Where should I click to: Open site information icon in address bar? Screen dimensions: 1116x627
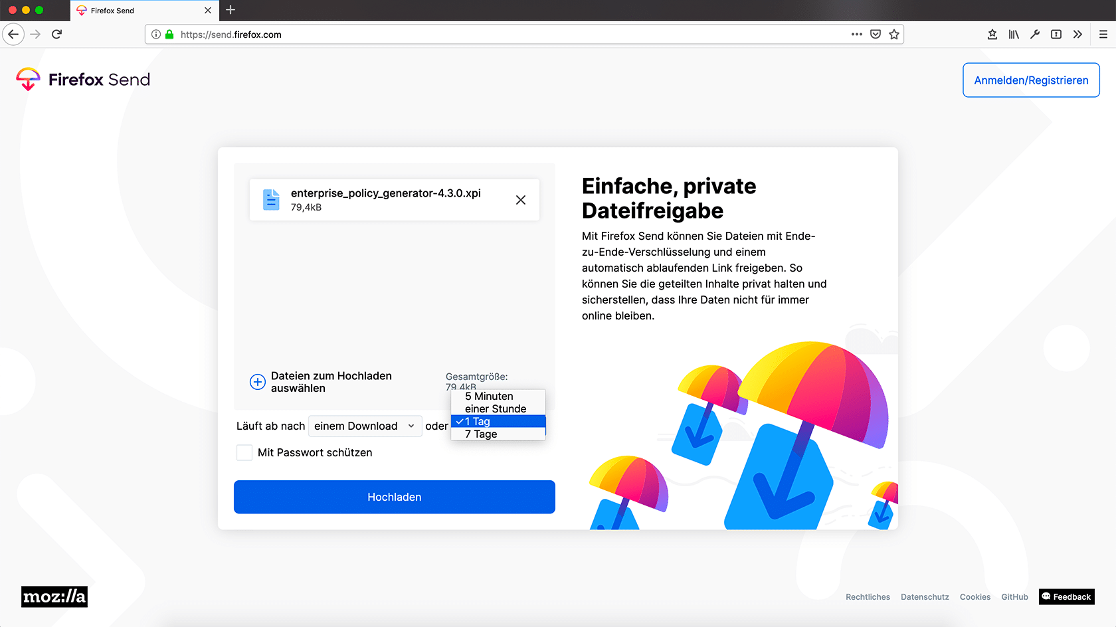pos(156,35)
